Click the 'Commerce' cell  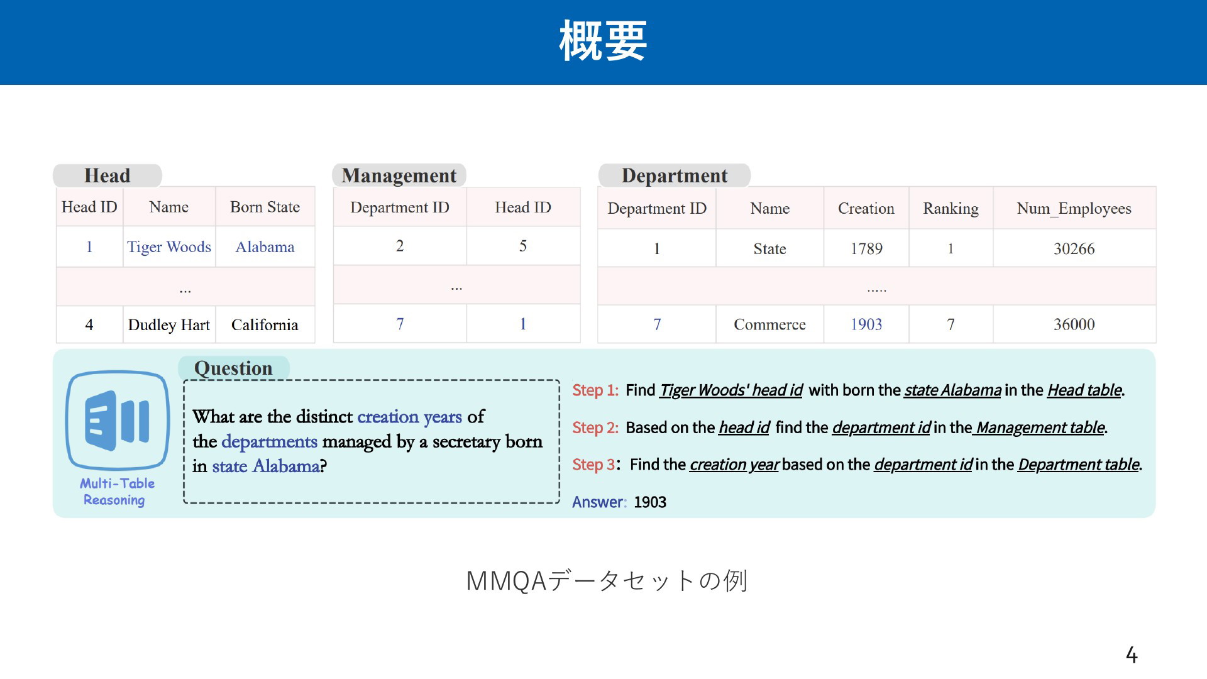point(769,324)
